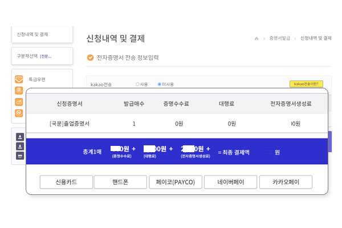The height and width of the screenshot is (228, 342).
Task: Click the orange email @ envelope icon
Action: click(x=19, y=90)
